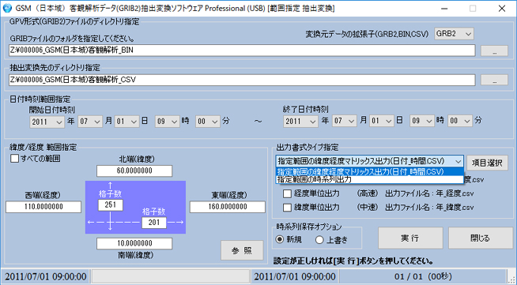Click the 南端(緯度) 10.0000000 field
517x285 pixels.
(x=134, y=243)
